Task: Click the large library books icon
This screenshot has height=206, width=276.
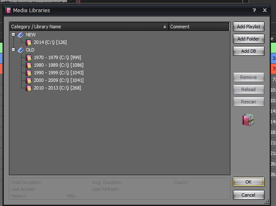Action: pyautogui.click(x=249, y=120)
